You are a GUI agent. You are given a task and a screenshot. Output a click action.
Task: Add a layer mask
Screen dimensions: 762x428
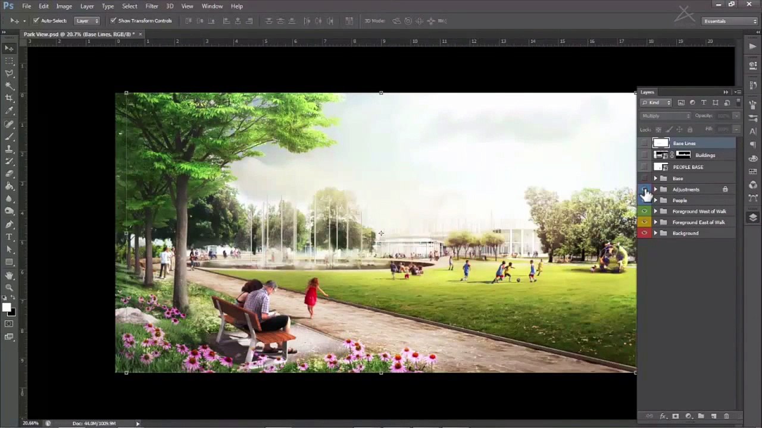point(676,416)
